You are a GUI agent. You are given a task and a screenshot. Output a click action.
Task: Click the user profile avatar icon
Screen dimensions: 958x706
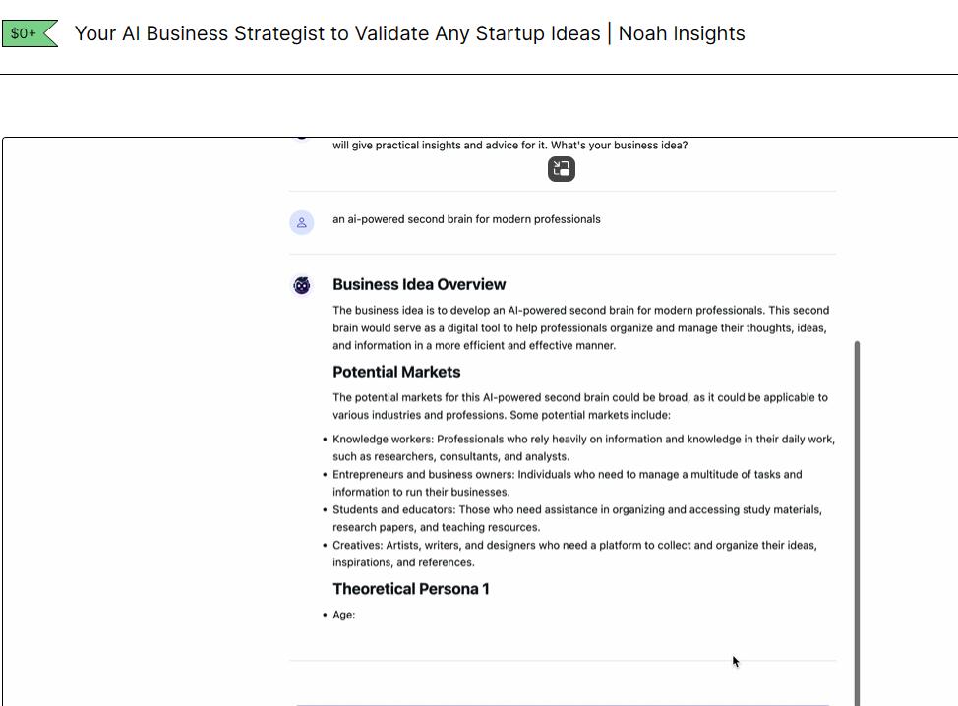tap(301, 223)
